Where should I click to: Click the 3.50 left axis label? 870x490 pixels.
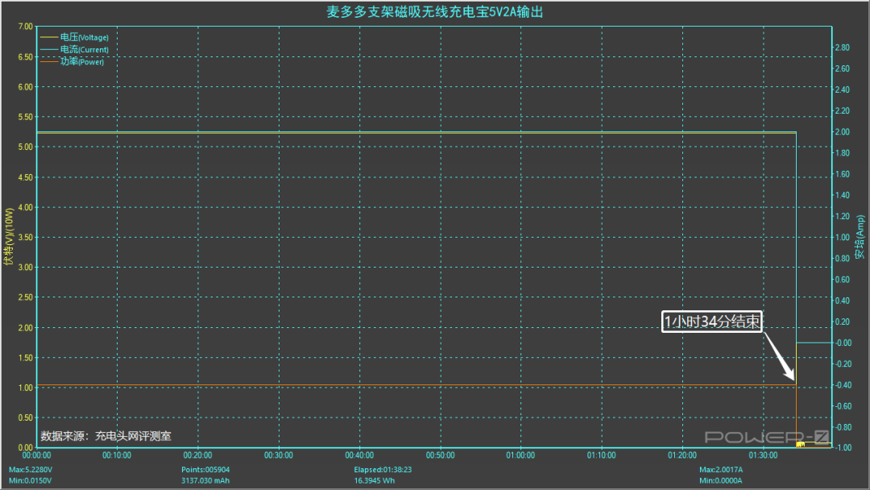click(26, 237)
